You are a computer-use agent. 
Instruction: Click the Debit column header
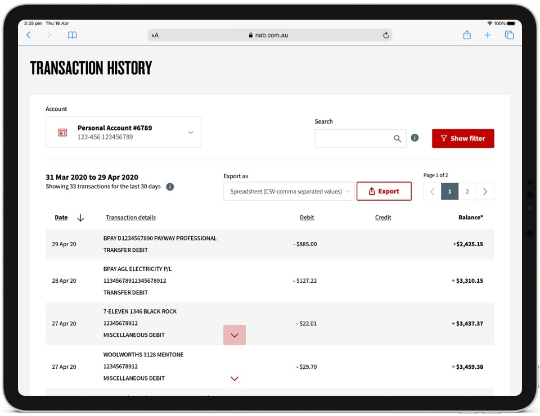point(307,218)
